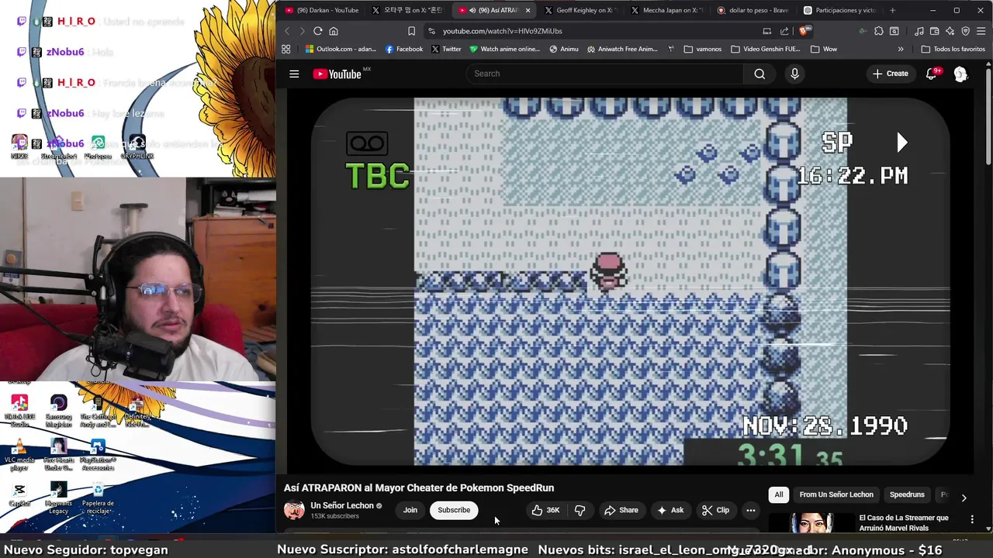Open CapCut desktop shortcut
This screenshot has height=558, width=993.
[19, 494]
